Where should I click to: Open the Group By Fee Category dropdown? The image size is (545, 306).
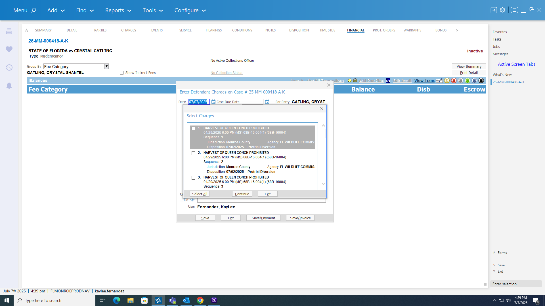tap(107, 66)
